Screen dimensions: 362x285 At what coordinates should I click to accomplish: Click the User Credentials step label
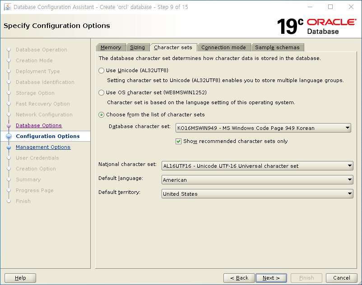tap(37, 158)
